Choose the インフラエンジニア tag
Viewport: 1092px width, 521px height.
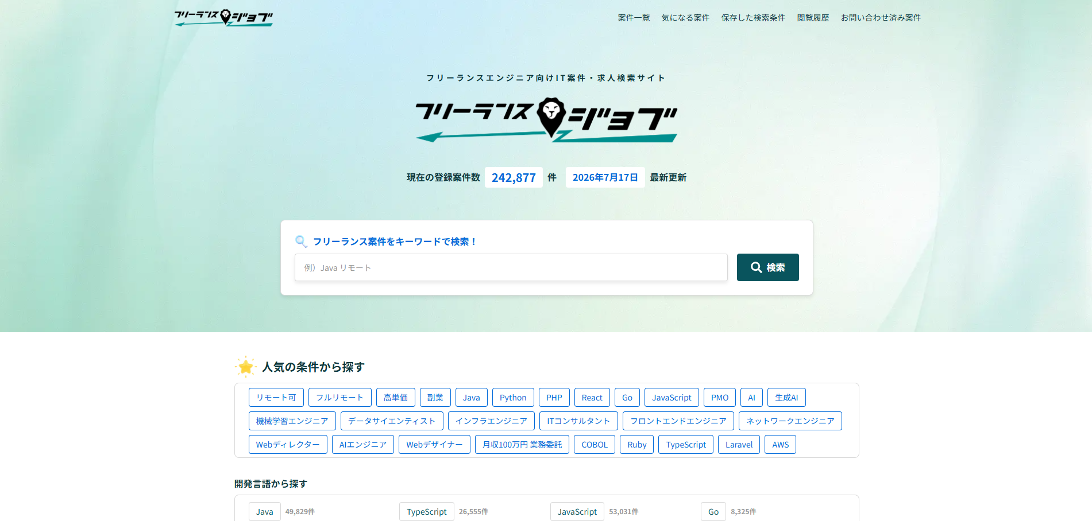click(491, 421)
